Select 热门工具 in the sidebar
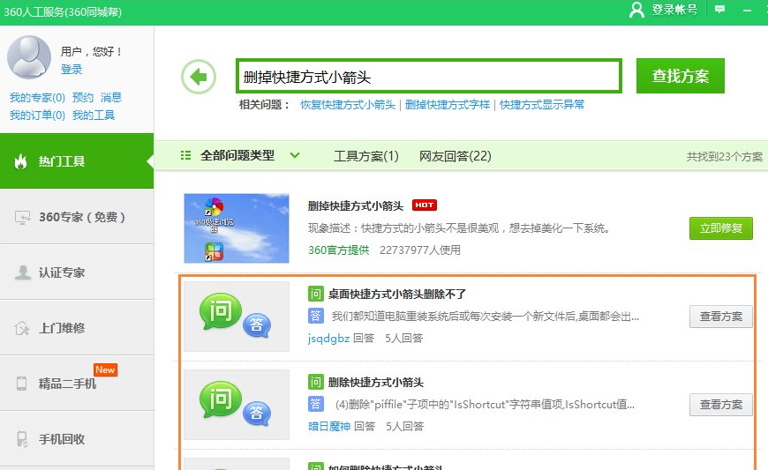This screenshot has height=470, width=768. (x=77, y=160)
